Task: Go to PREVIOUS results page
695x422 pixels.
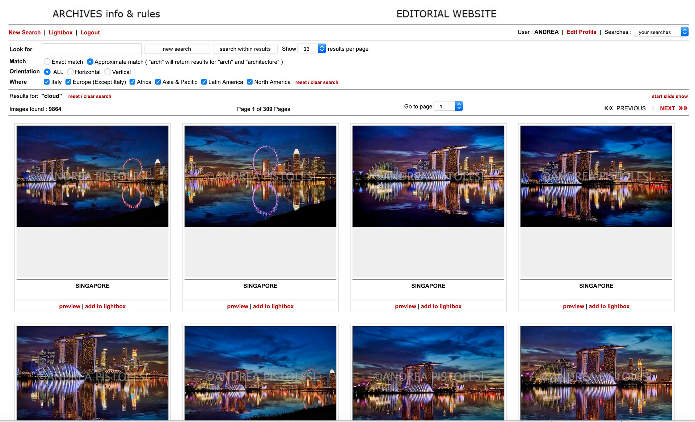Action: 625,108
